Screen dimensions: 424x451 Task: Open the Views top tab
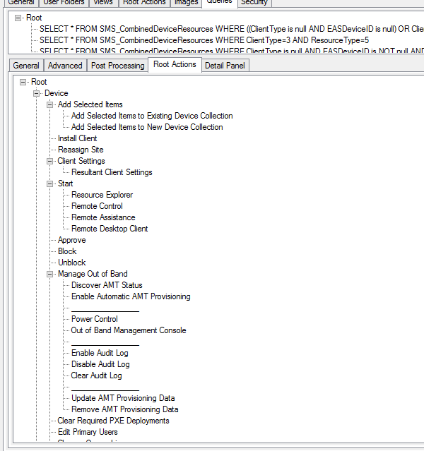pyautogui.click(x=103, y=3)
